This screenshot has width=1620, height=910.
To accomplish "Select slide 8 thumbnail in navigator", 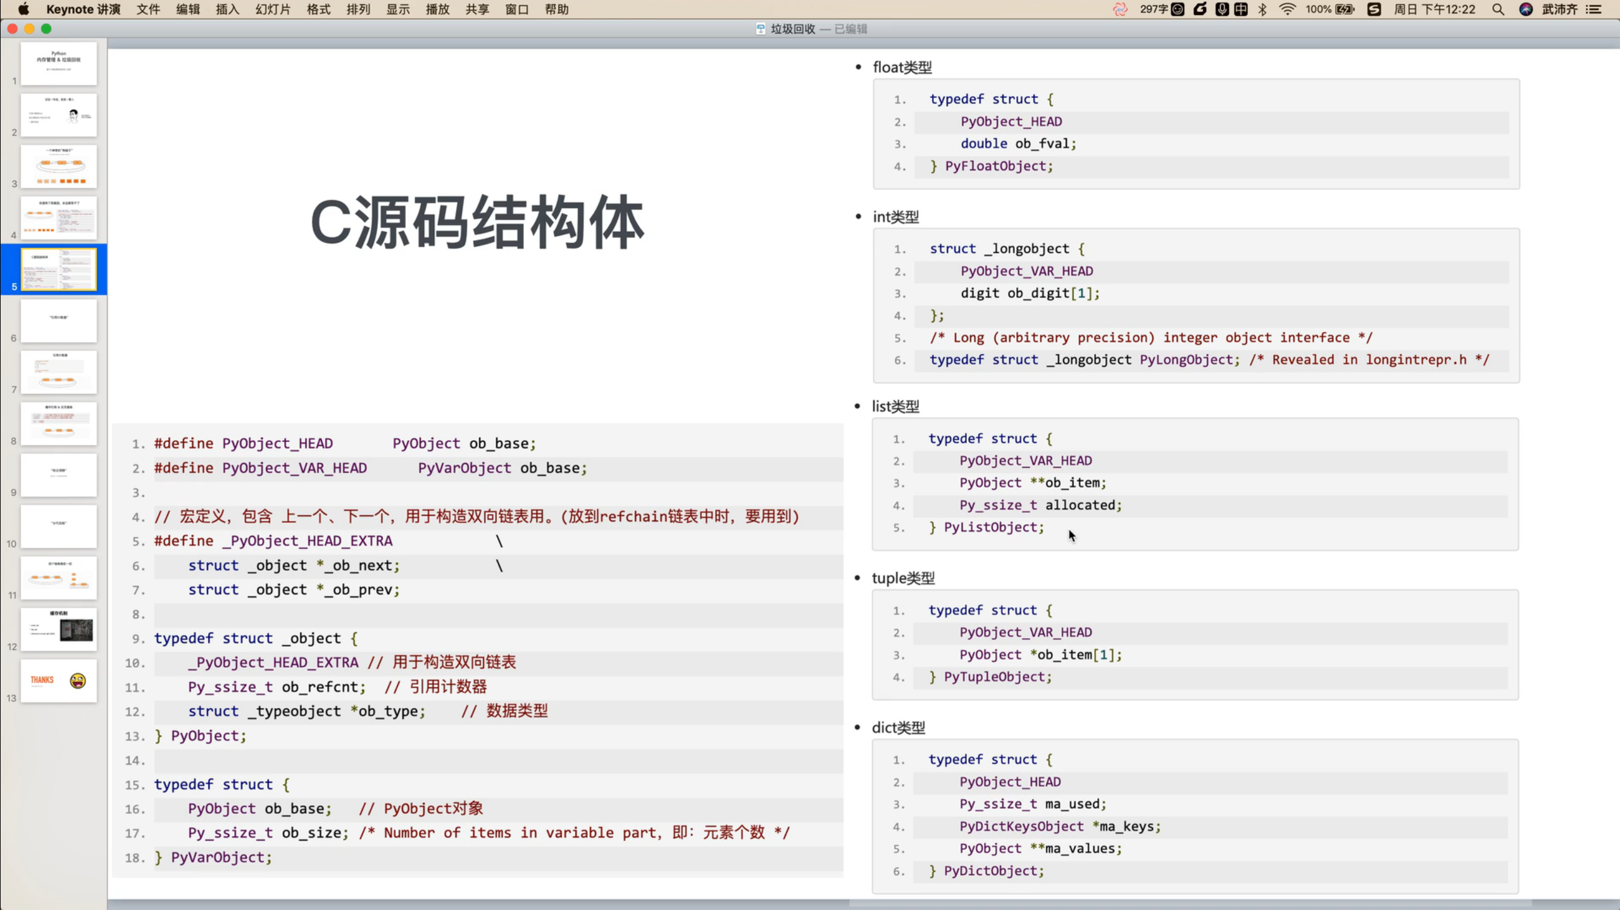I will point(59,424).
